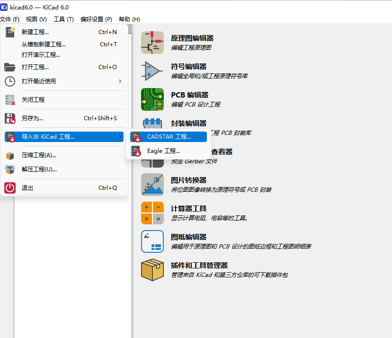
Task: Click the 新建工程 notebook icon
Action: (10, 32)
